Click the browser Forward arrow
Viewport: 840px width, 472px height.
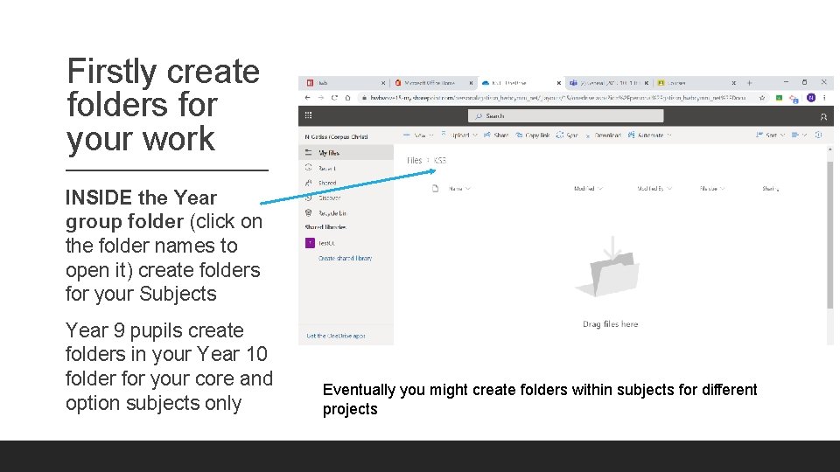pos(321,97)
